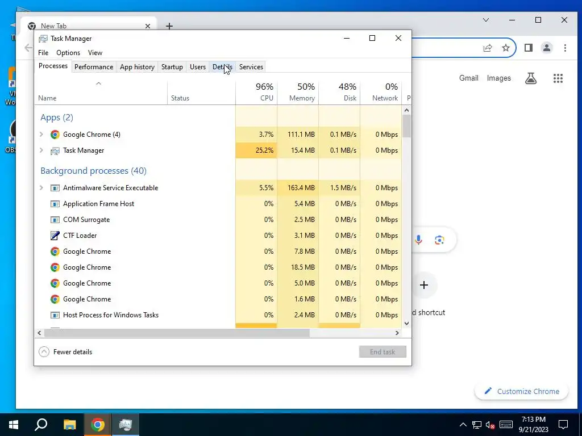Click the Application Frame Host icon
Screen dimensions: 582x436
pyautogui.click(x=55, y=204)
